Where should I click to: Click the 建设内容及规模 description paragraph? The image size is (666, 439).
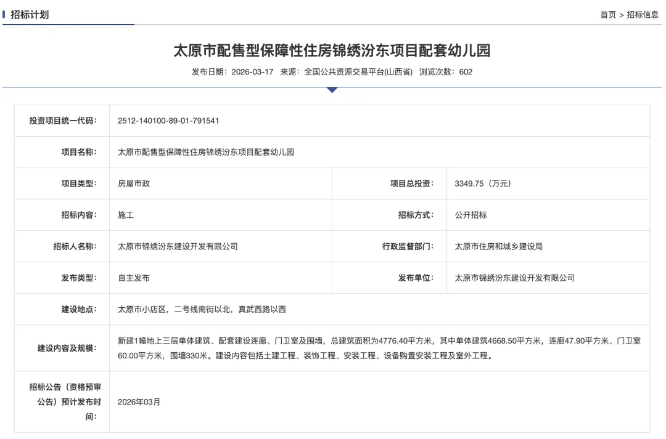379,348
